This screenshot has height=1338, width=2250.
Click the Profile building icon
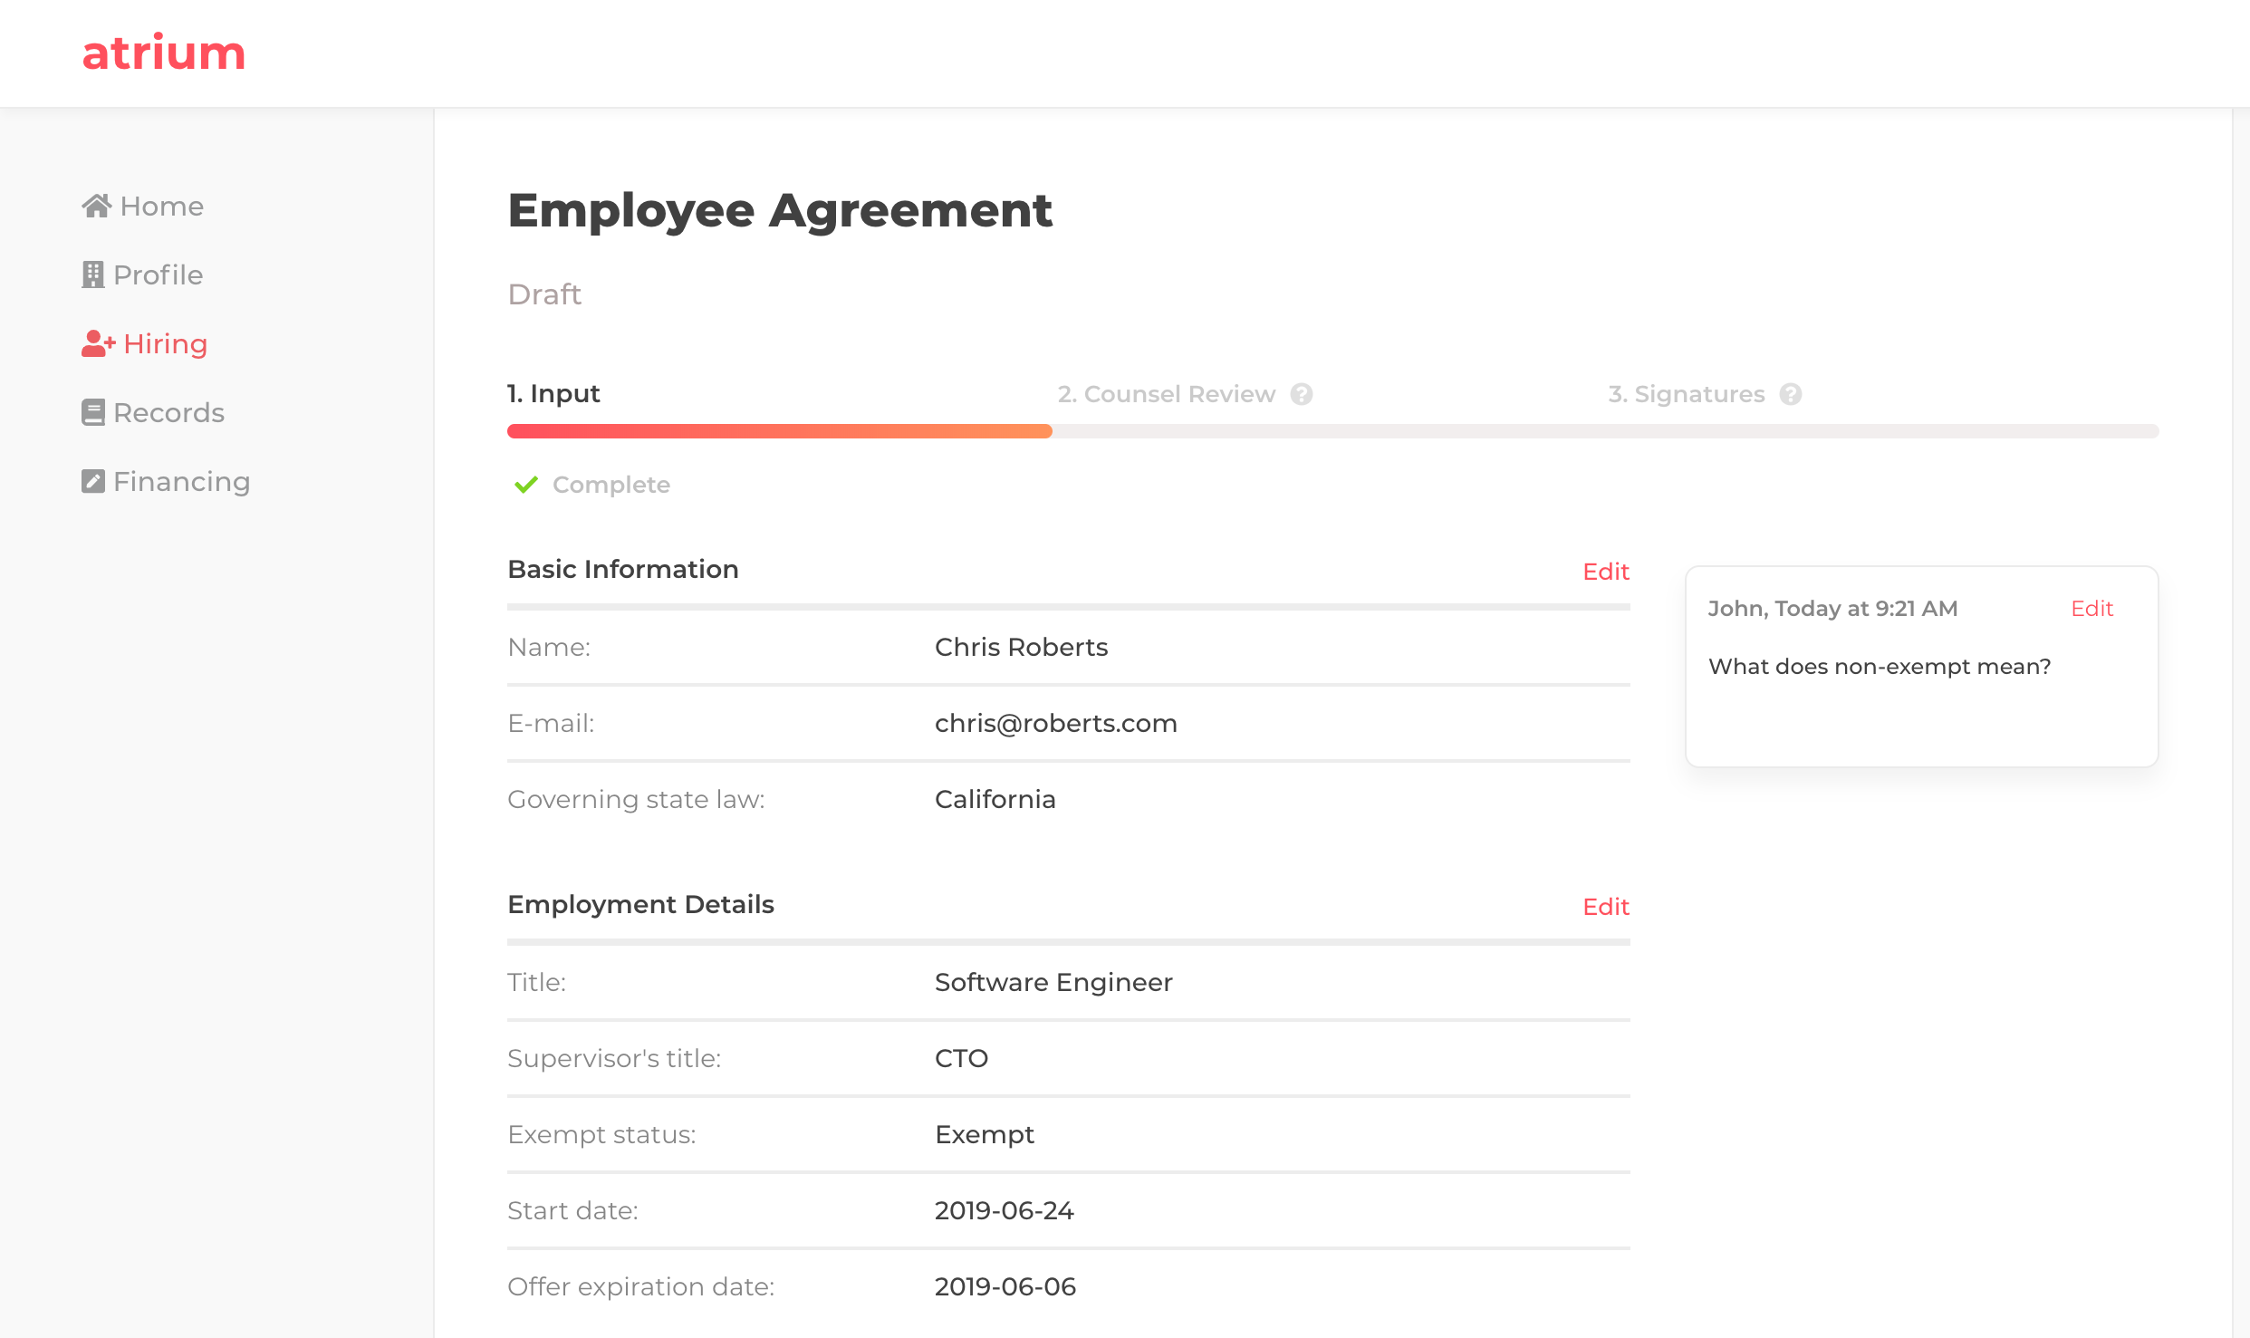click(92, 274)
